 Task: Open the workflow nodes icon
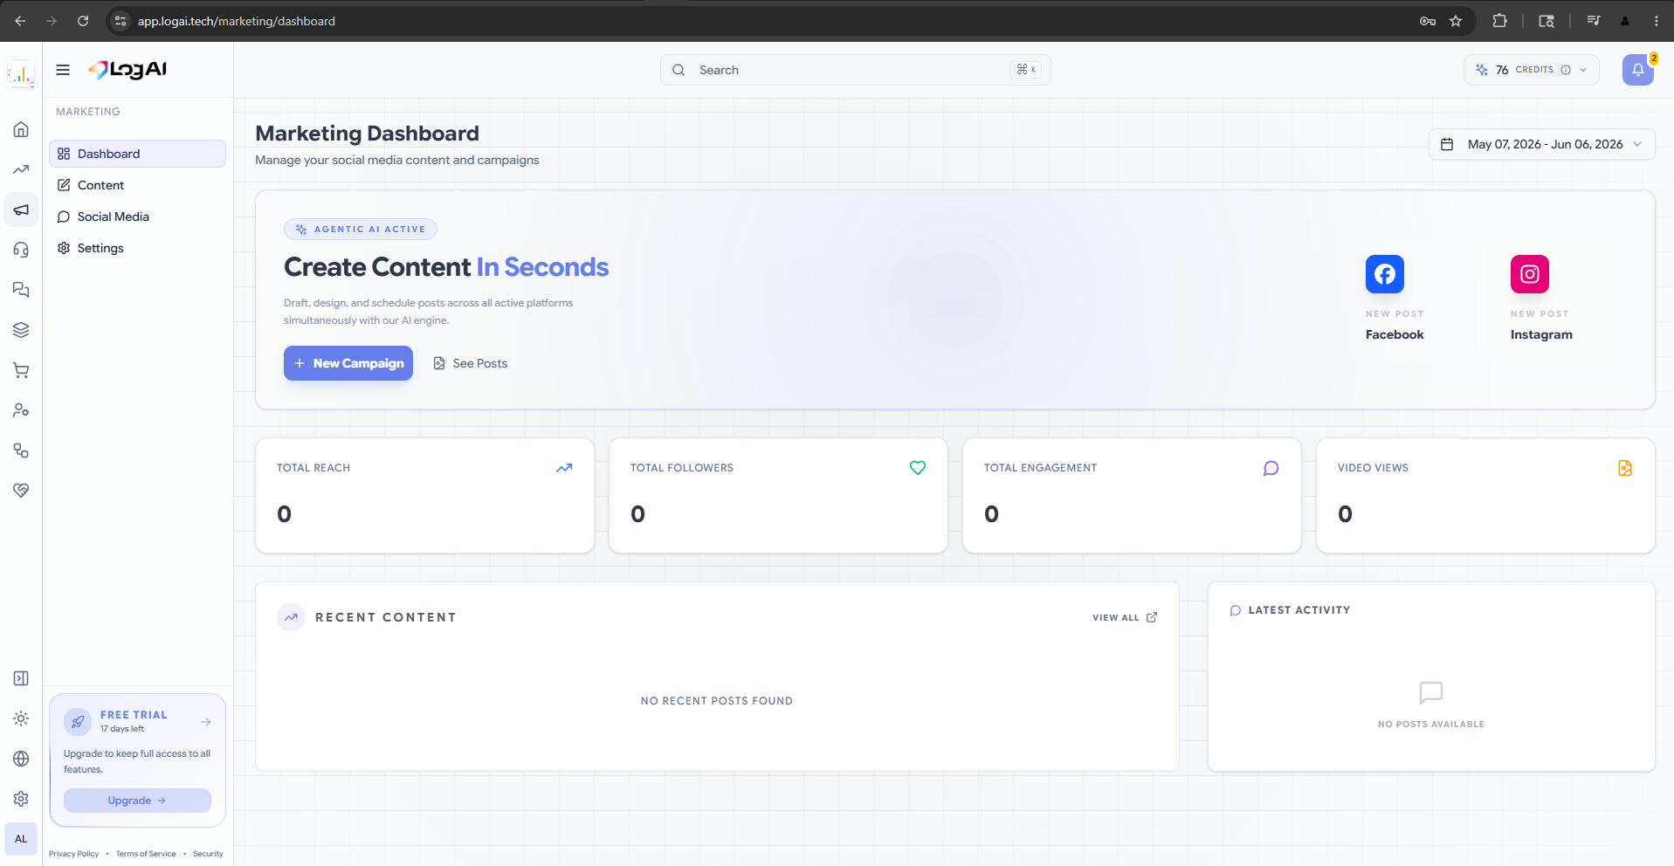click(x=21, y=450)
